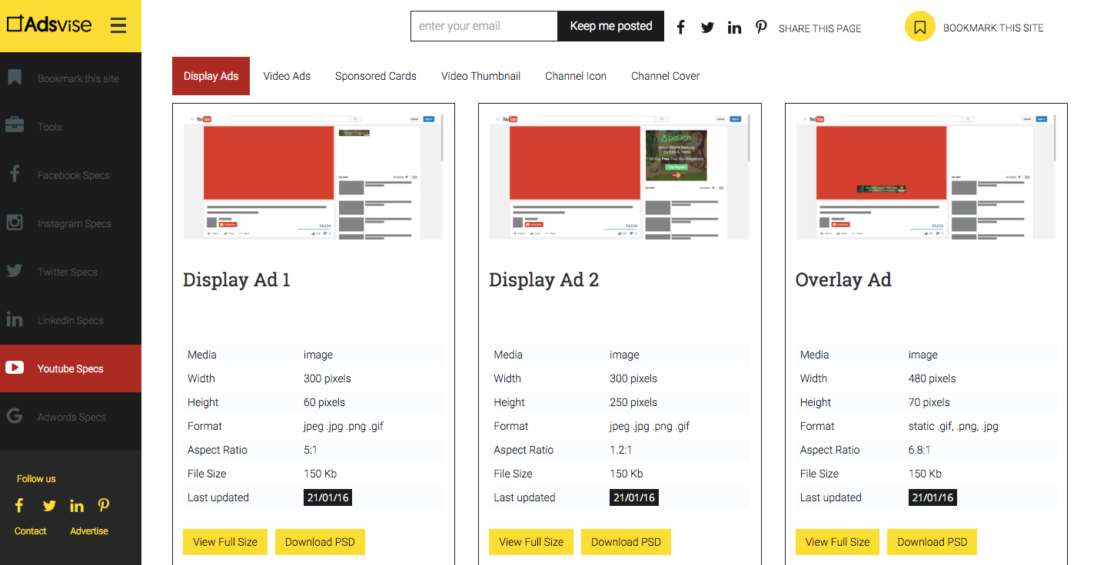Download PSD for Display Ad 2

626,542
